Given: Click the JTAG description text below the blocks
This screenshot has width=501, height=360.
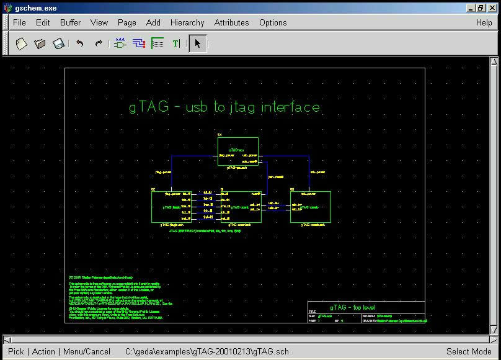Looking at the screenshot, I should tap(205, 230).
